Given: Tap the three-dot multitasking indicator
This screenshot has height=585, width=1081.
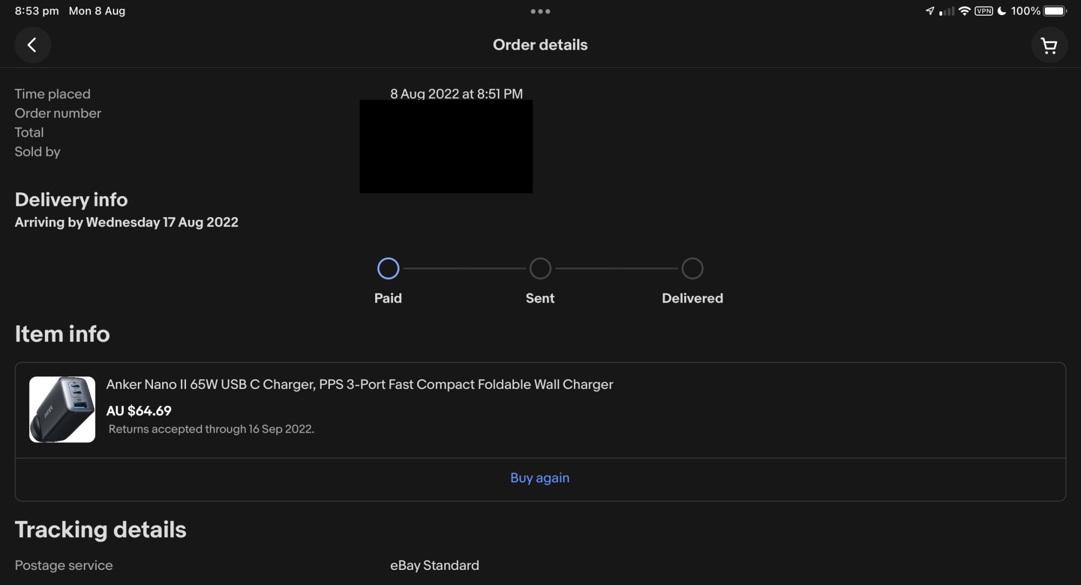Looking at the screenshot, I should click(x=540, y=11).
